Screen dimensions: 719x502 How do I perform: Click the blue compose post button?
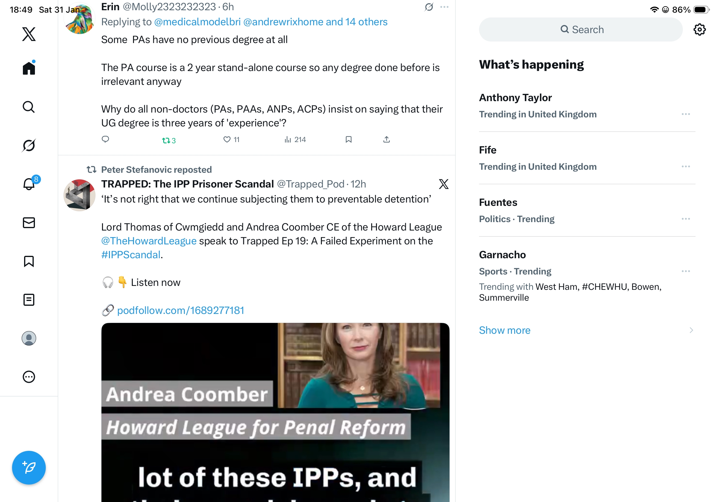tap(29, 468)
